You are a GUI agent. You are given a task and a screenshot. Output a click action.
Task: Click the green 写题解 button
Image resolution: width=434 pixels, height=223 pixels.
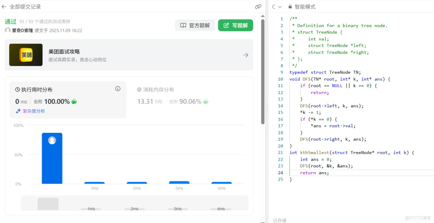coord(236,25)
